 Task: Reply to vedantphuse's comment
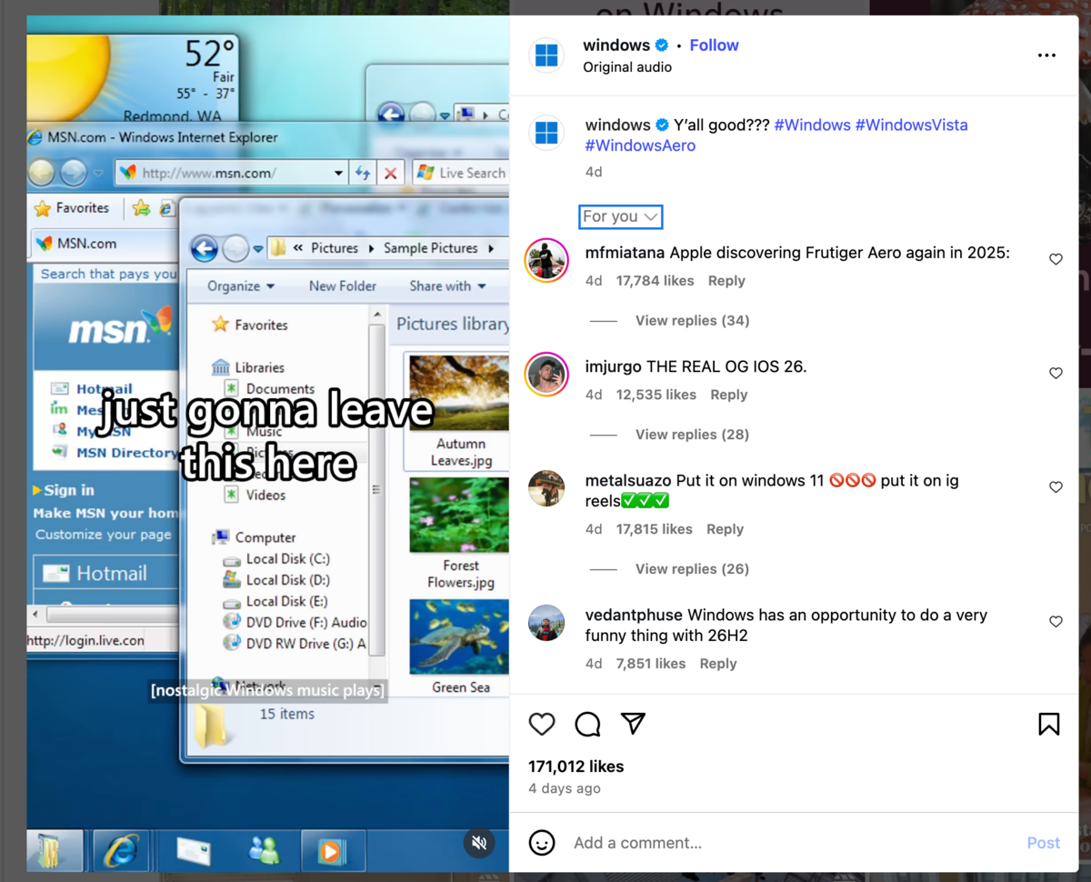tap(718, 664)
